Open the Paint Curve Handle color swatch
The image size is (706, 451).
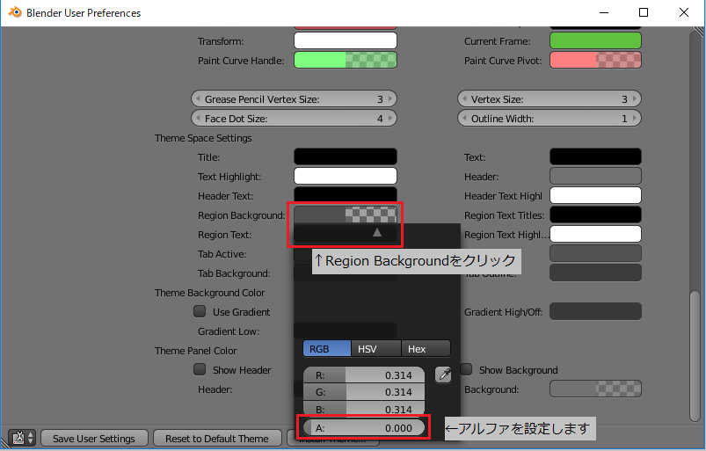point(346,61)
